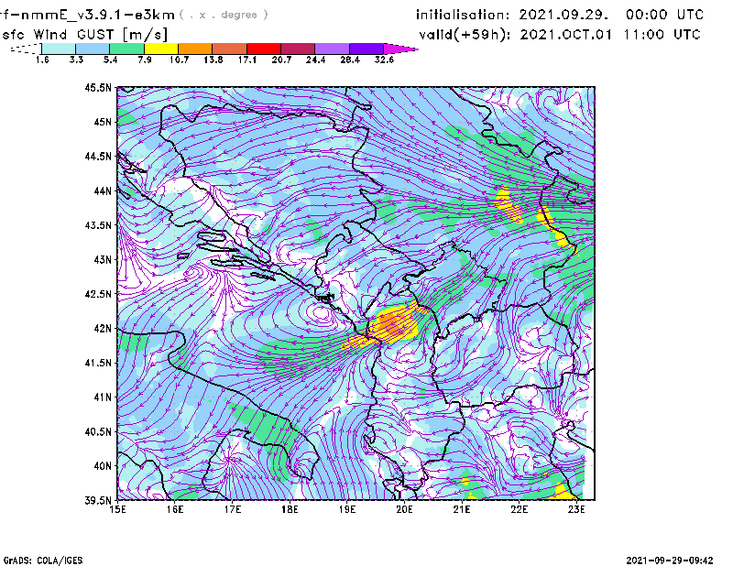733x566 pixels.
Task: Click the 'GrADS: COLA/IGES' credit text
Action: (43, 561)
